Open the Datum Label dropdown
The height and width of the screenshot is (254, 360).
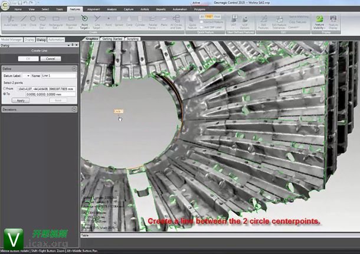coord(27,75)
